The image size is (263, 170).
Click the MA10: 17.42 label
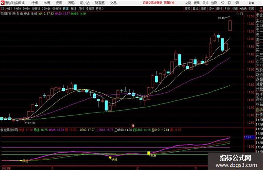tap(46, 14)
